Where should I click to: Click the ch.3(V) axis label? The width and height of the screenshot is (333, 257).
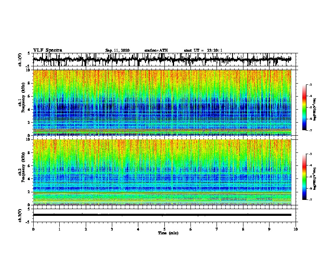pyautogui.click(x=20, y=215)
